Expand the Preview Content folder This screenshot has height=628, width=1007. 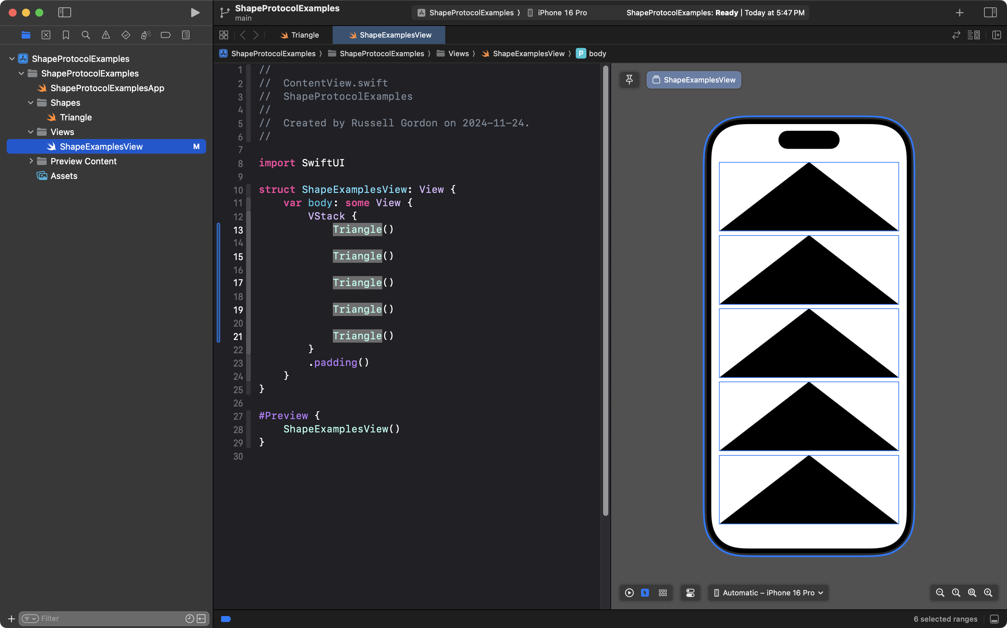[x=31, y=161]
